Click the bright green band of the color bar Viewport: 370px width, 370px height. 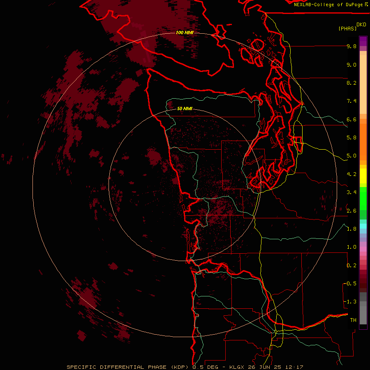(363, 198)
